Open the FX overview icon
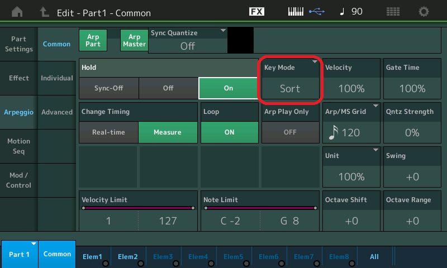The image size is (447, 268). (256, 12)
